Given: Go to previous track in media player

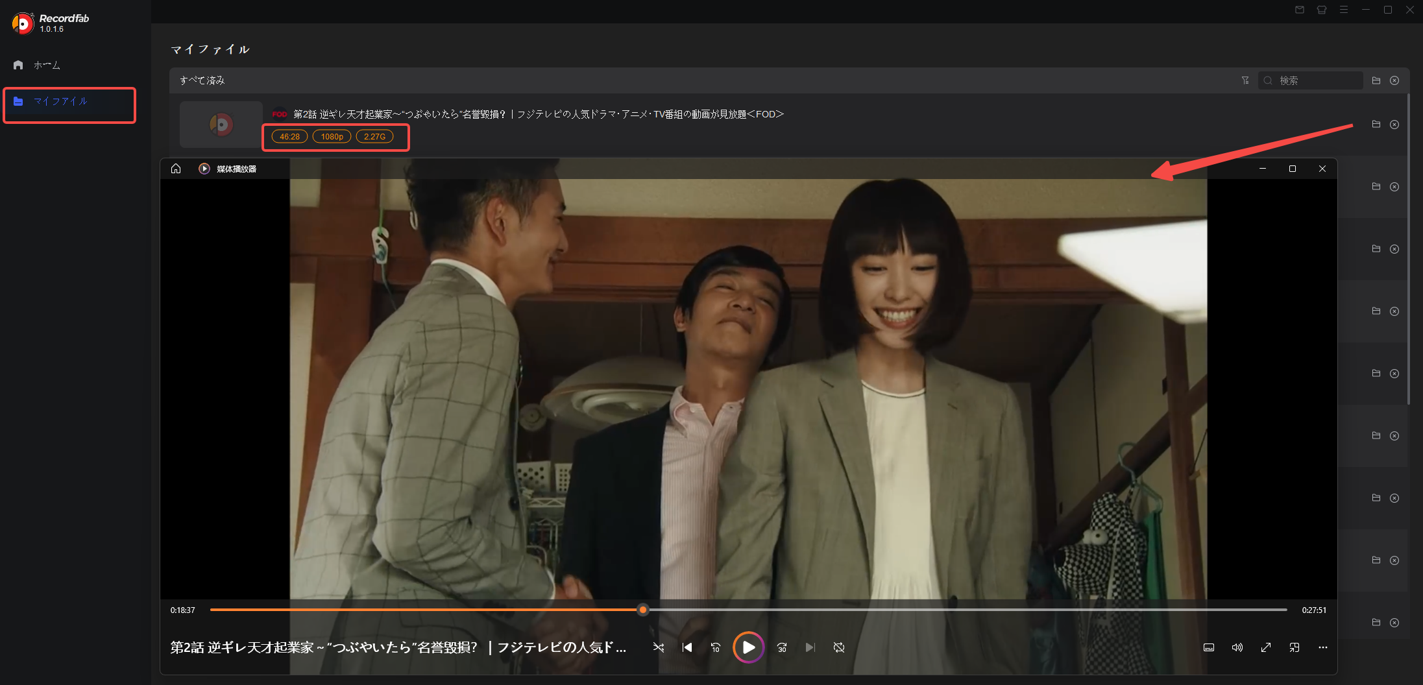Looking at the screenshot, I should (687, 647).
